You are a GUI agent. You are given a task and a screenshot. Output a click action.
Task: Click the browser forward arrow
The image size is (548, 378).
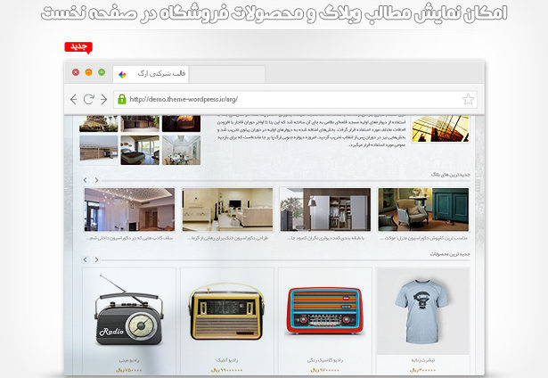pos(103,99)
